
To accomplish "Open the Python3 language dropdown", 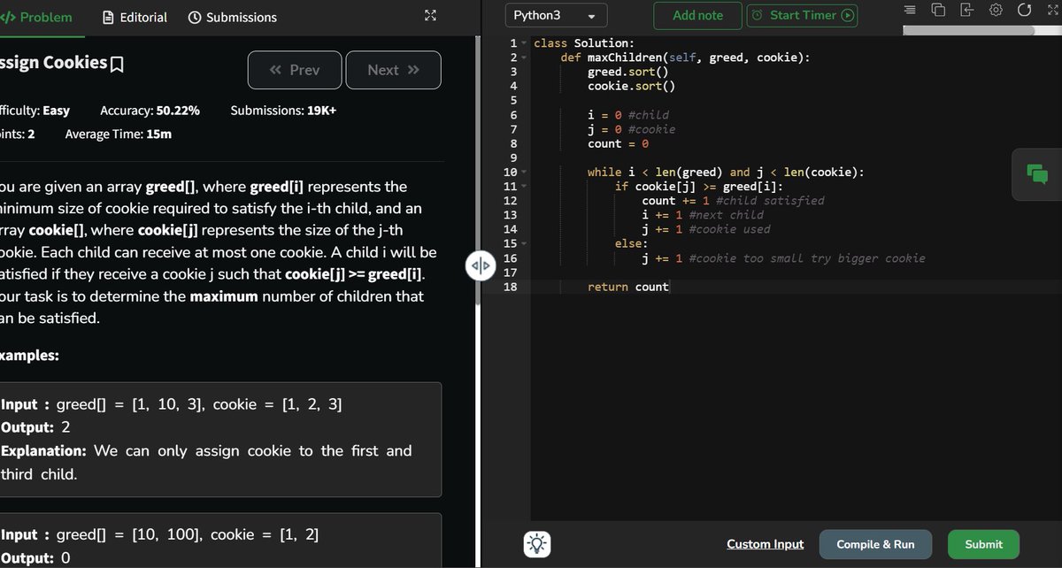I will point(557,16).
